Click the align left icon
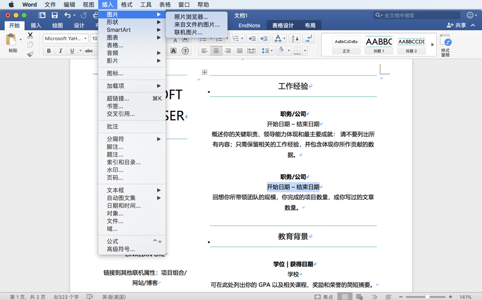Viewport: 482px width, 300px height. click(x=205, y=50)
